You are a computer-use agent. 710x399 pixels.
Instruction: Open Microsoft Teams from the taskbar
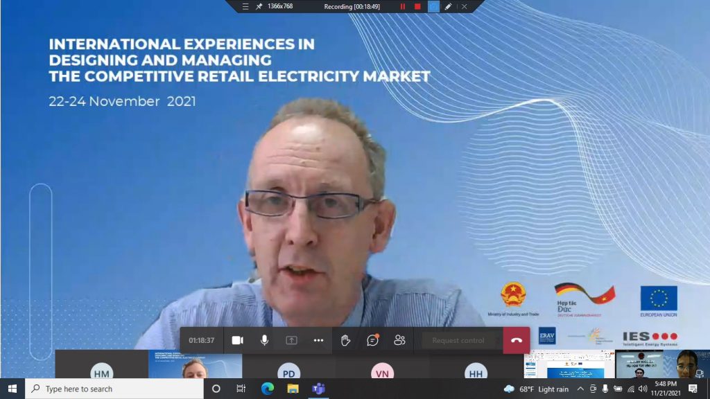coord(318,389)
